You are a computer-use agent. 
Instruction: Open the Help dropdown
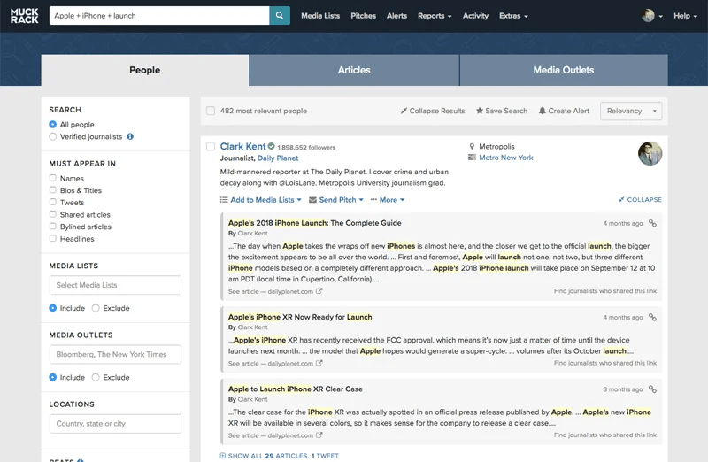pyautogui.click(x=685, y=16)
